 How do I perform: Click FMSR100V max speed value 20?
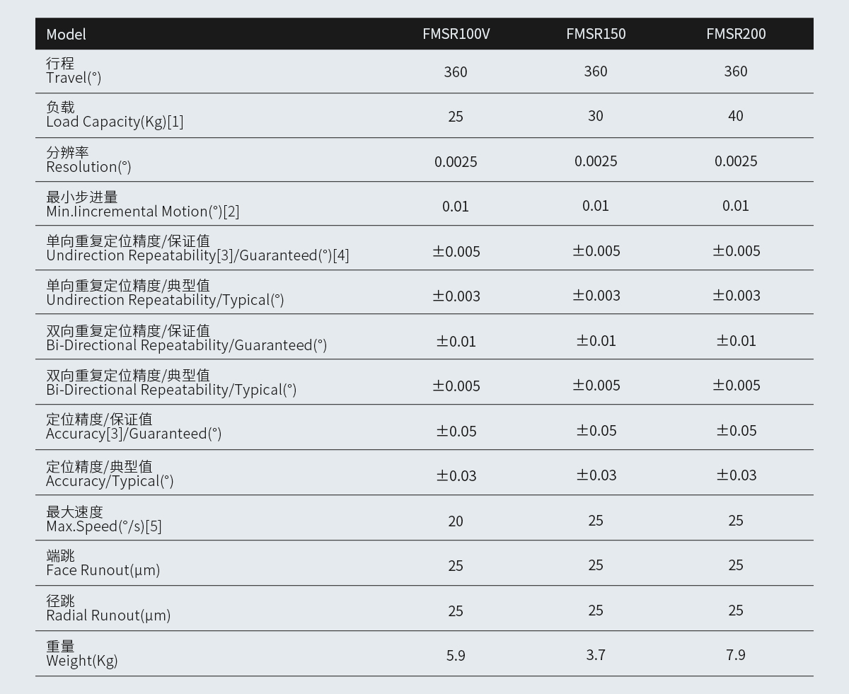point(456,521)
